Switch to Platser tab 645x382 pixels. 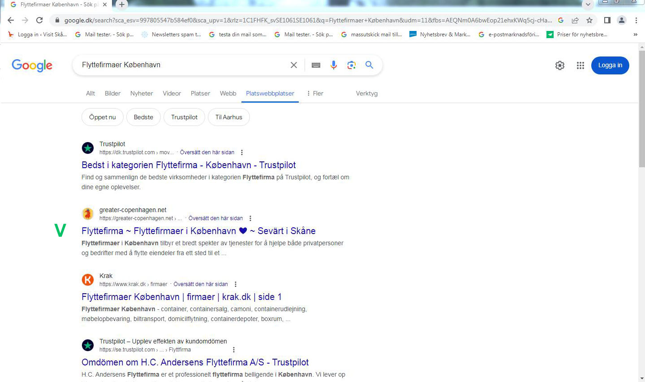click(200, 93)
